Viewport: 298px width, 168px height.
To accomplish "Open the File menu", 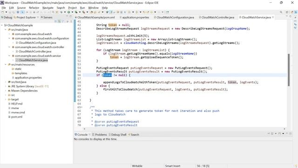I will [x=4, y=7].
